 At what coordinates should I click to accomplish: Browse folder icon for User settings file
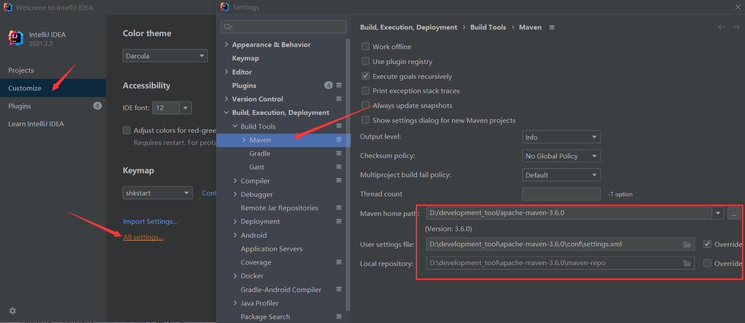click(687, 244)
